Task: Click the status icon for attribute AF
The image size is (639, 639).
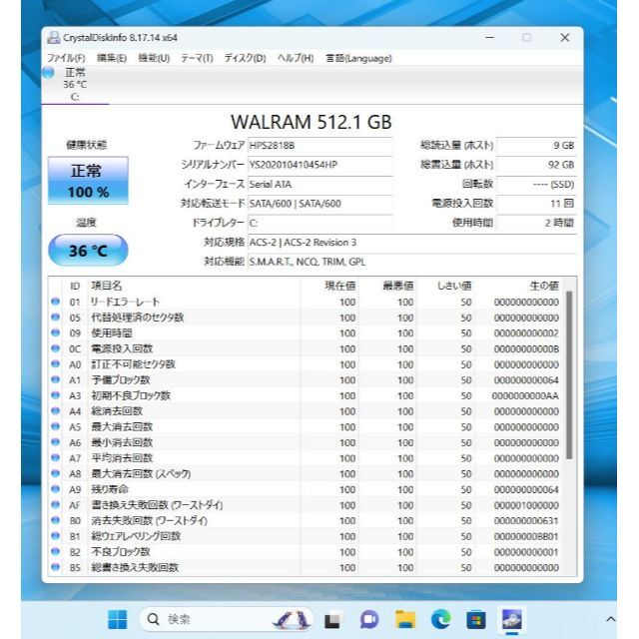Action: 56,504
